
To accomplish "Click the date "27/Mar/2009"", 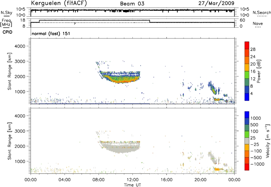I will (216, 3).
